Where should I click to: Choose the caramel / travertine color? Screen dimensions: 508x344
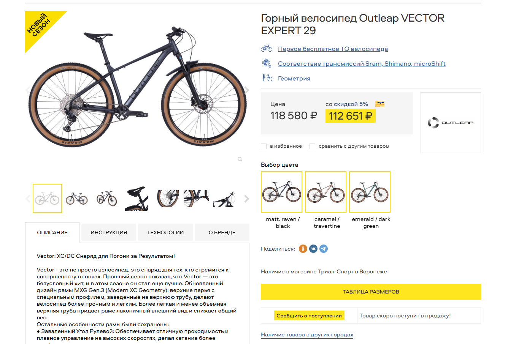(x=326, y=192)
